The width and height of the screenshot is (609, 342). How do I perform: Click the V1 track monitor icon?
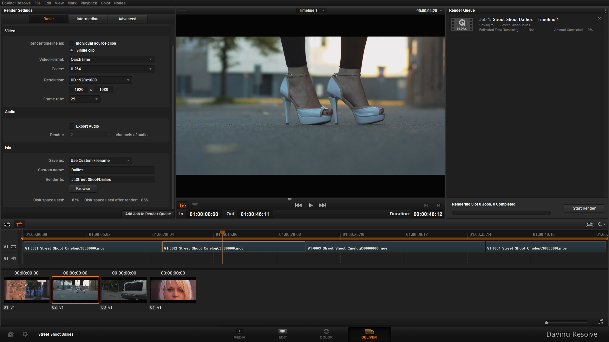(x=14, y=247)
